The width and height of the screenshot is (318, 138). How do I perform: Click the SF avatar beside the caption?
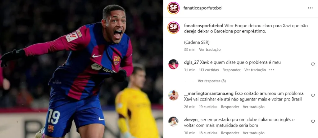click(x=173, y=28)
